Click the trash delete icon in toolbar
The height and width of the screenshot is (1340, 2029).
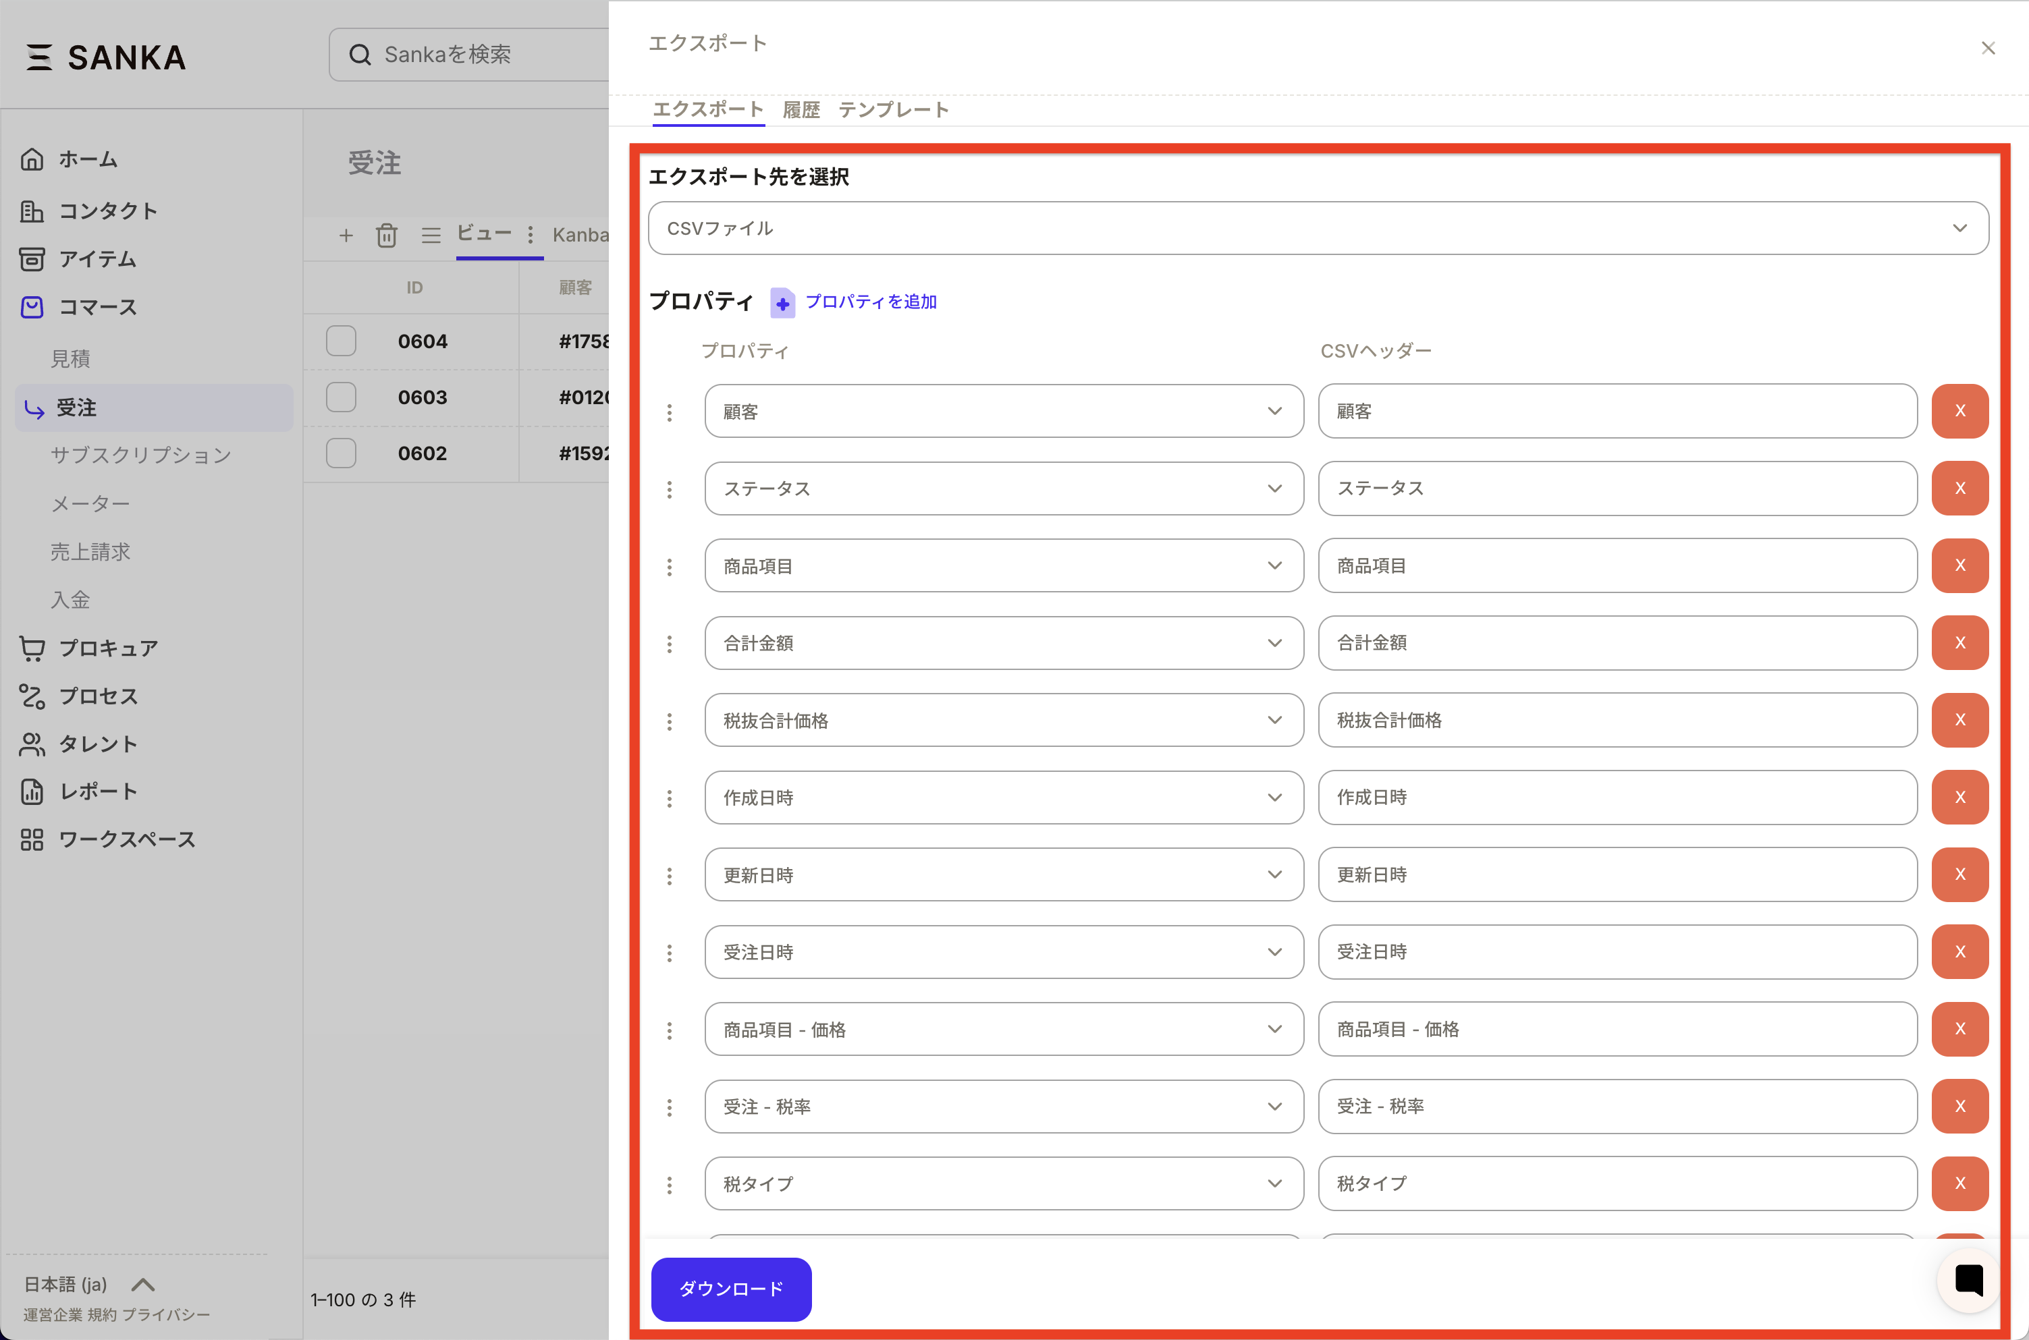[x=386, y=235]
